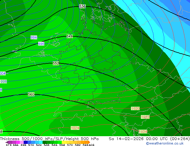Click the legend value 546
The image size is (190, 146).
[x=55, y=145]
